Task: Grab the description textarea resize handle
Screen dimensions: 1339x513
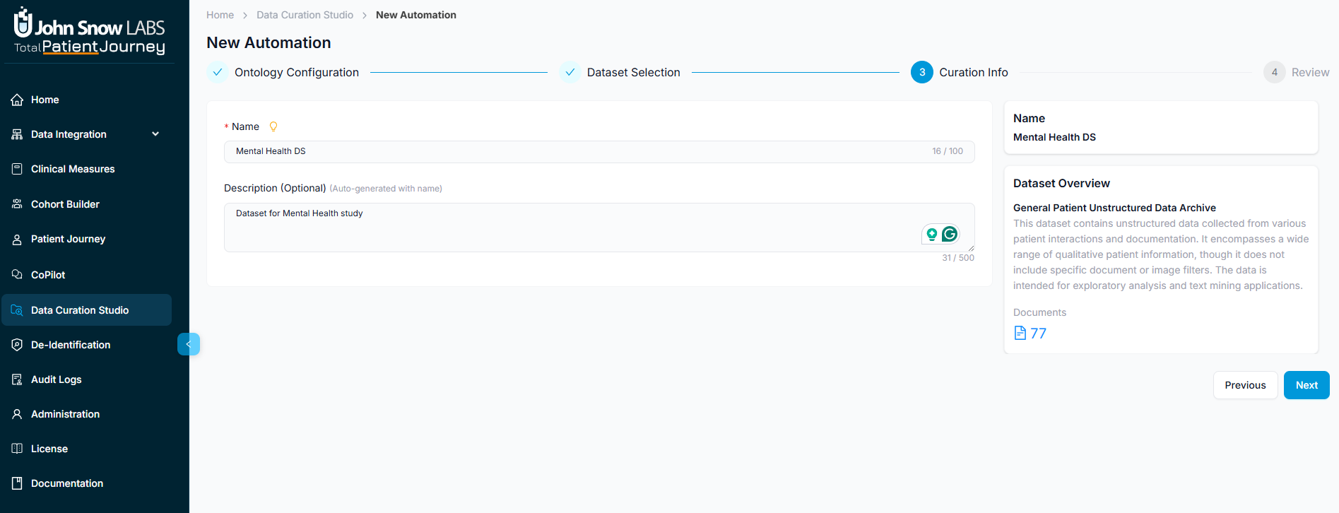Action: click(x=971, y=248)
